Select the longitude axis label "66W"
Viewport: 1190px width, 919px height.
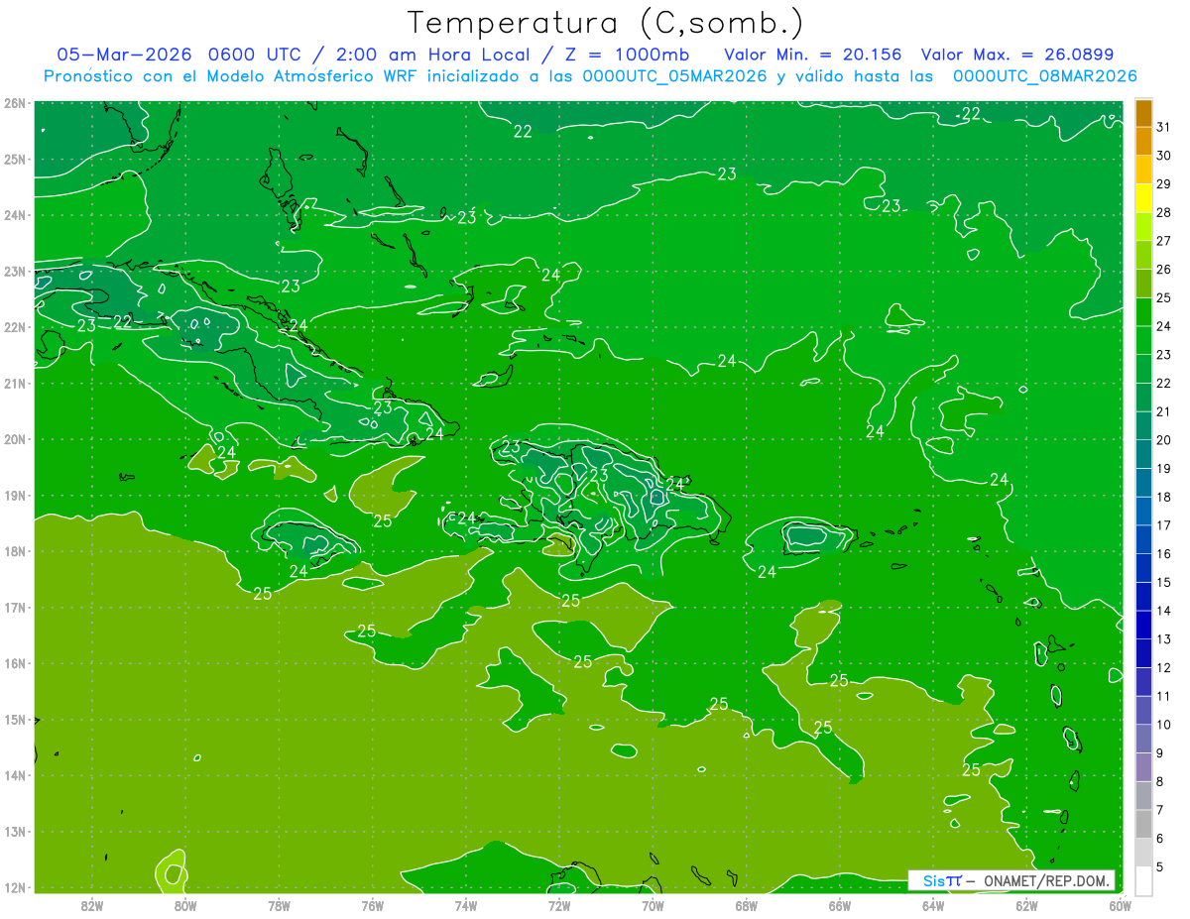839,904
